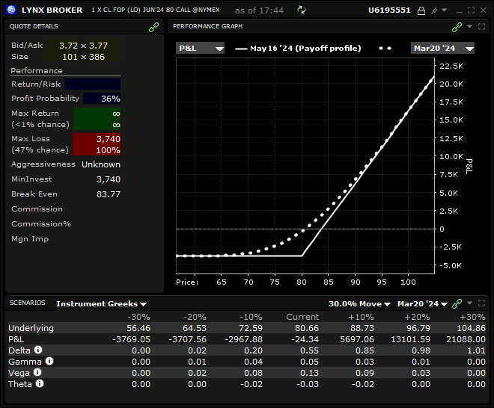Maximize the Performance Graph panel

[x=481, y=26]
